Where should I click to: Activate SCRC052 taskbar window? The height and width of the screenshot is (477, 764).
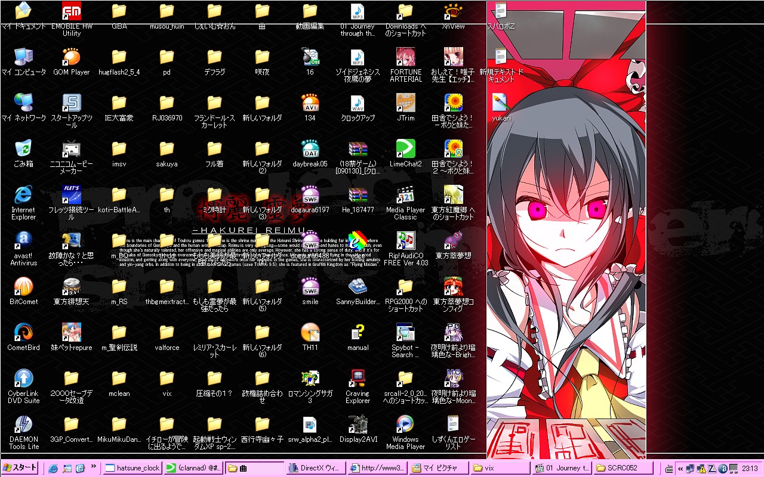(x=623, y=468)
